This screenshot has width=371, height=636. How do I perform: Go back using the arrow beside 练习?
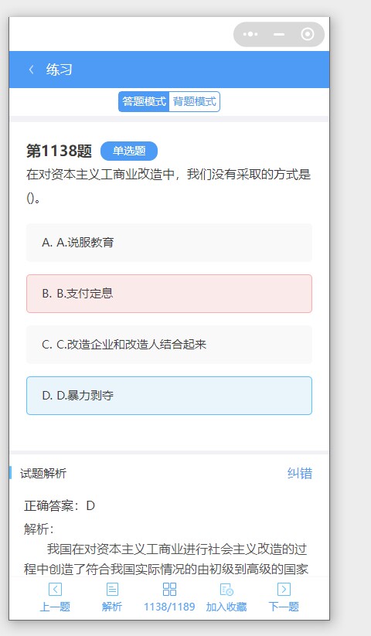tap(31, 70)
